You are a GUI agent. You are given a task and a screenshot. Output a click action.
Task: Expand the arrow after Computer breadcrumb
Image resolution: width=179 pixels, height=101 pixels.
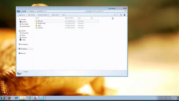pos(36,11)
